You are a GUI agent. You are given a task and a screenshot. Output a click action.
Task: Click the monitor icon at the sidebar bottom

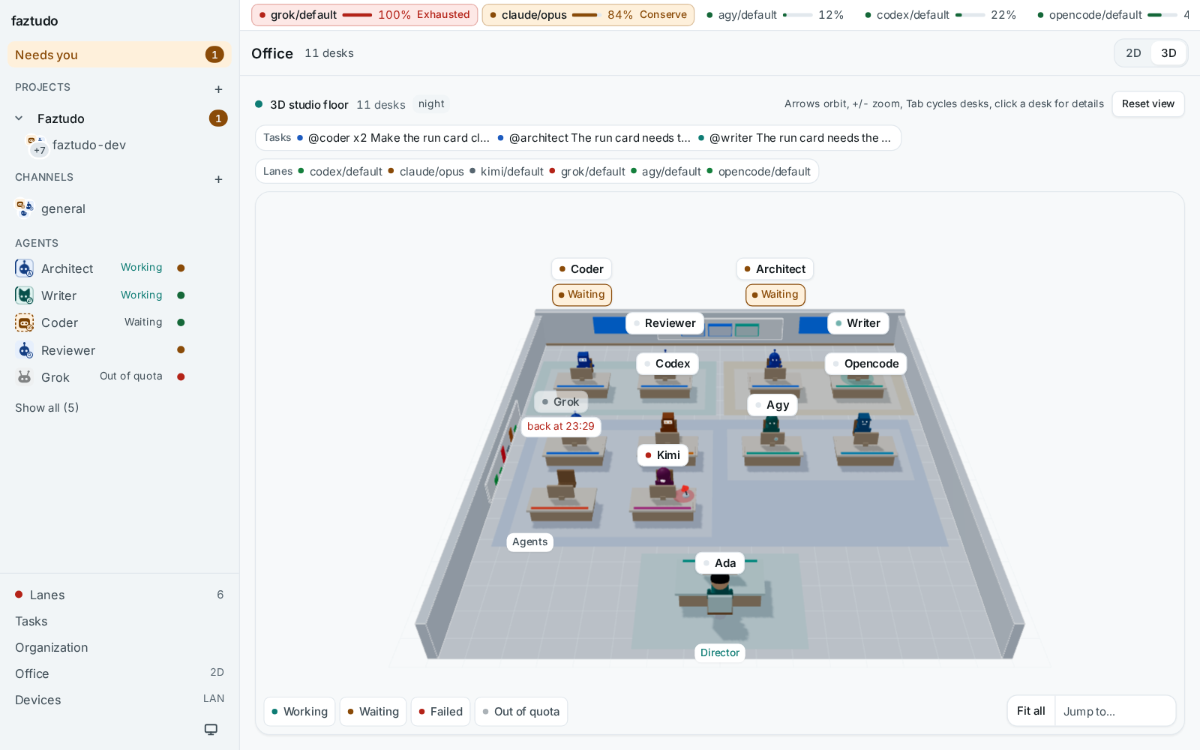[211, 729]
